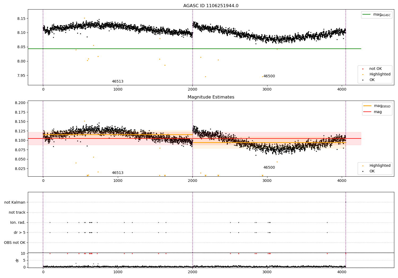Image resolution: width=398 pixels, height=278 pixels.
Task: Click the "46513" label in Magnitude Estimates plot
Action: coord(118,173)
